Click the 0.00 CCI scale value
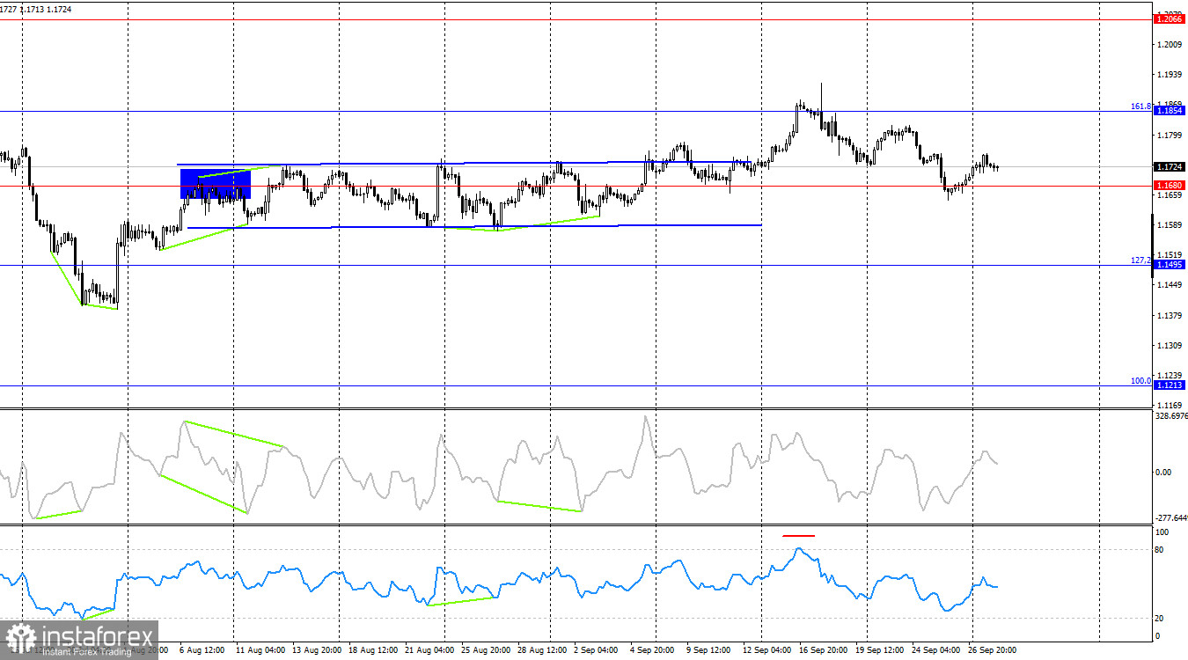Viewport: 1188px width, 660px height. 1163,472
